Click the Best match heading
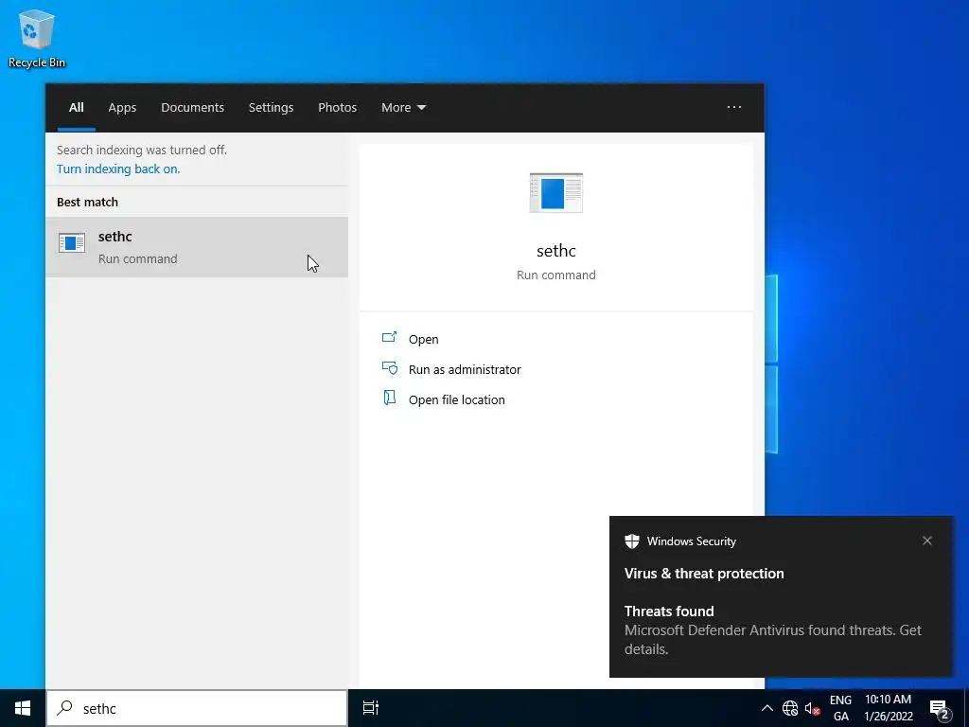The image size is (969, 727). coord(87,203)
